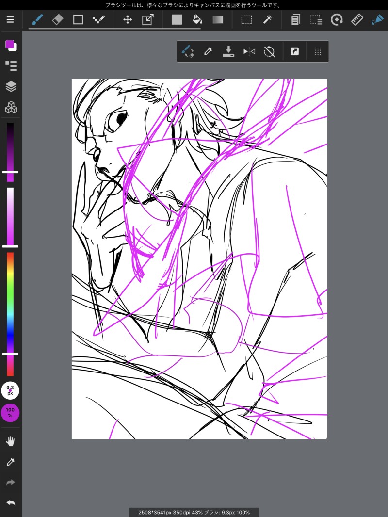This screenshot has height=517, width=388.
Task: Click the undo arrow
Action: [11, 503]
